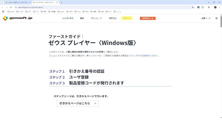Viewport: 222px width, 124px height.
Task: Follow the ステップ4からお読みください link
Action: coord(143,55)
